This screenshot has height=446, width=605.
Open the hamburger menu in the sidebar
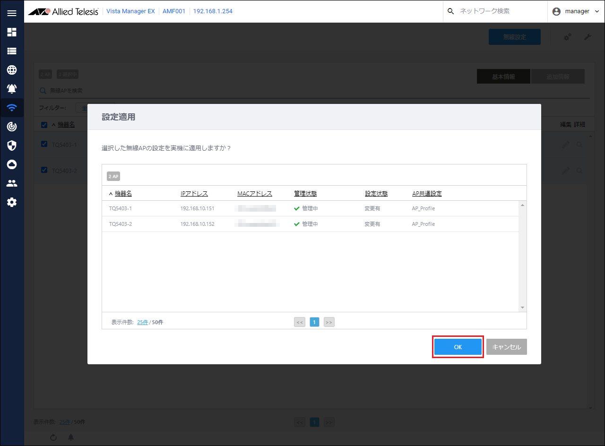coord(12,13)
